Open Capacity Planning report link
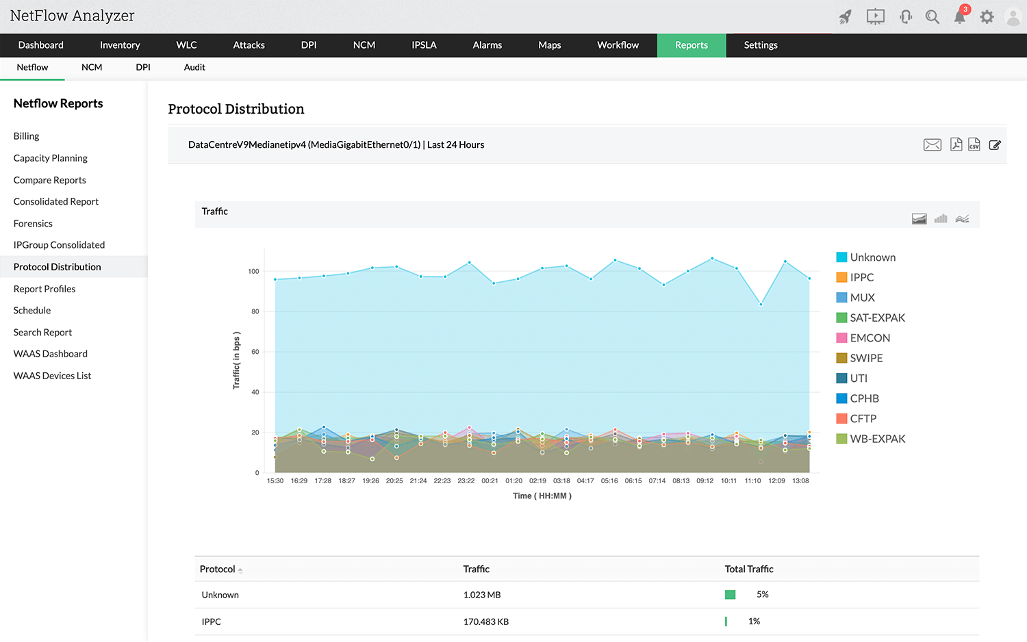Viewport: 1027px width, 642px height. pyautogui.click(x=51, y=158)
